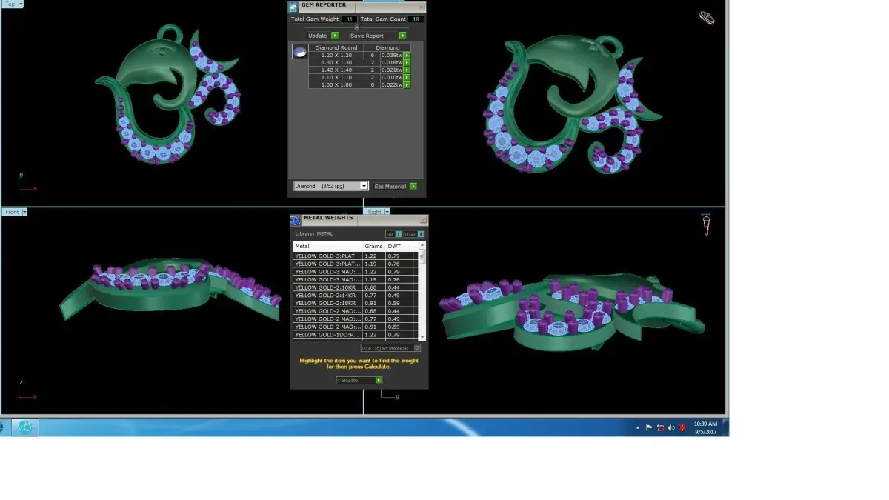The width and height of the screenshot is (889, 500).
Task: Click the 0.022tw weight cell
Action: pyautogui.click(x=391, y=84)
